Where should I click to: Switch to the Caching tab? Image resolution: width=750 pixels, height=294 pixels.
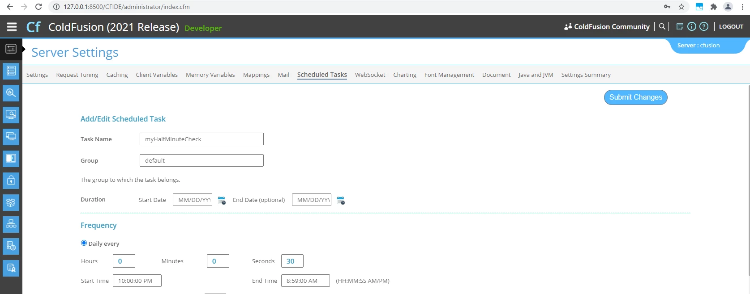pyautogui.click(x=117, y=75)
